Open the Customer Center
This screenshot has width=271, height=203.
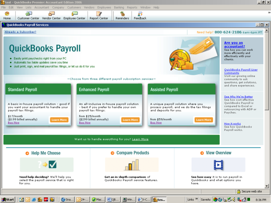(28, 16)
